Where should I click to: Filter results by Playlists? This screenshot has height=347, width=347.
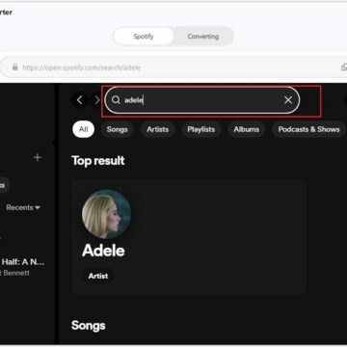[201, 129]
